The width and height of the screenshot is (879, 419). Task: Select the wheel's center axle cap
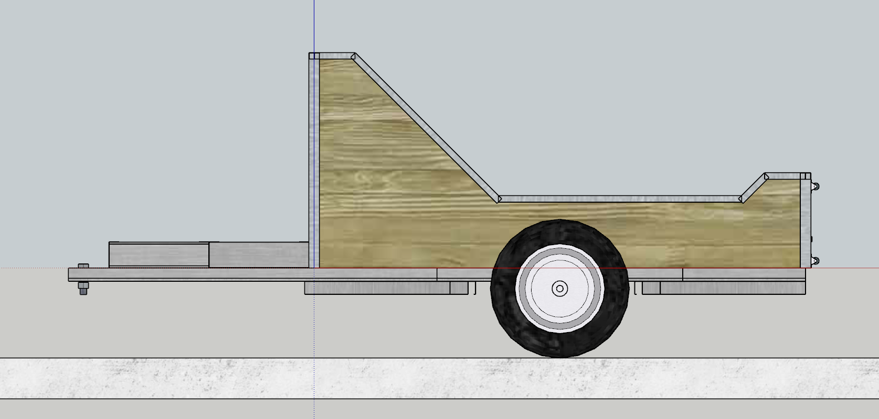(x=559, y=289)
